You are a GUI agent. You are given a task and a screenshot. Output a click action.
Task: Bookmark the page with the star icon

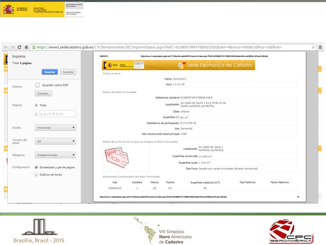(x=313, y=47)
